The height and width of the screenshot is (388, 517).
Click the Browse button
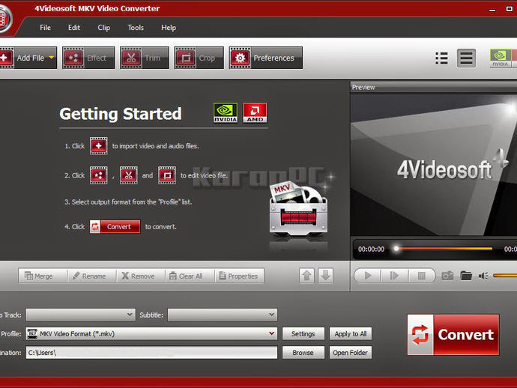click(303, 353)
